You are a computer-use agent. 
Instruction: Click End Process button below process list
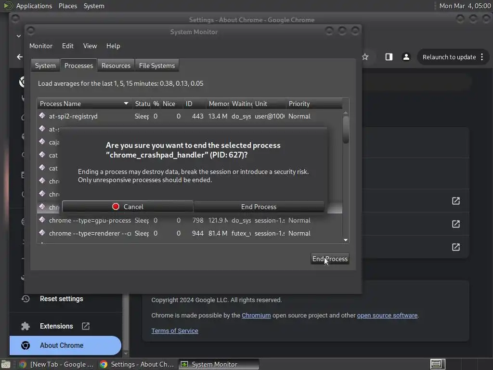[x=330, y=259]
